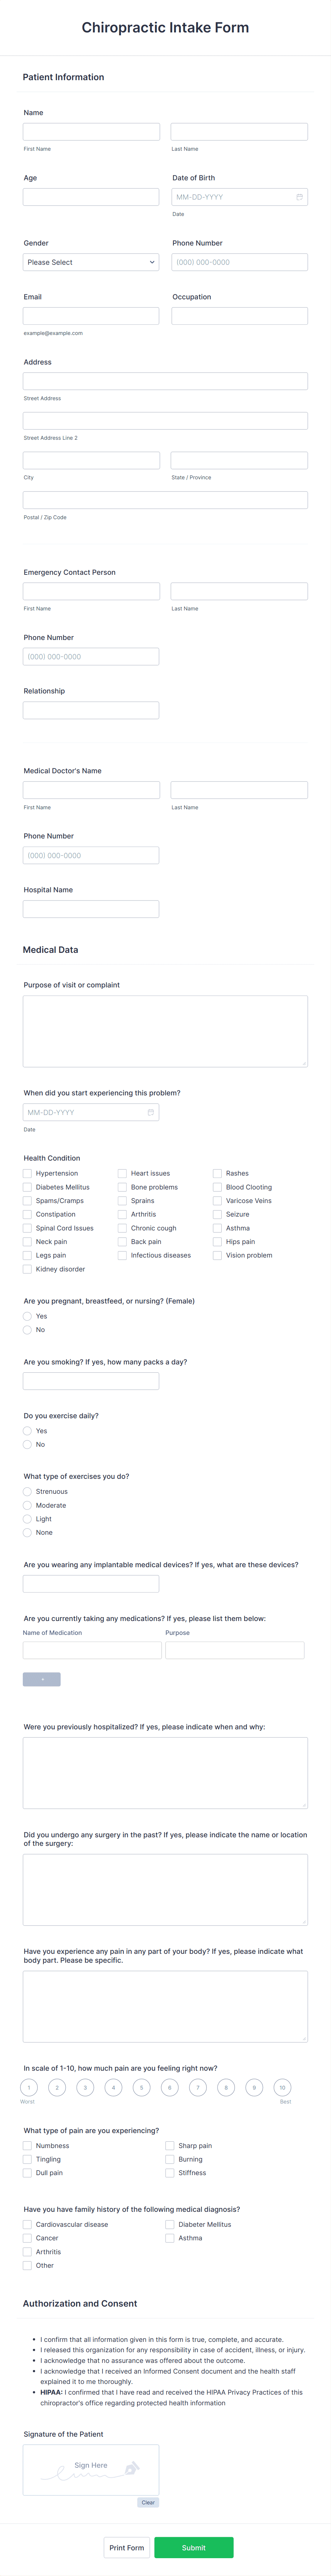This screenshot has width=331, height=2576.
Task: Click the Occupation input field
Action: (x=240, y=316)
